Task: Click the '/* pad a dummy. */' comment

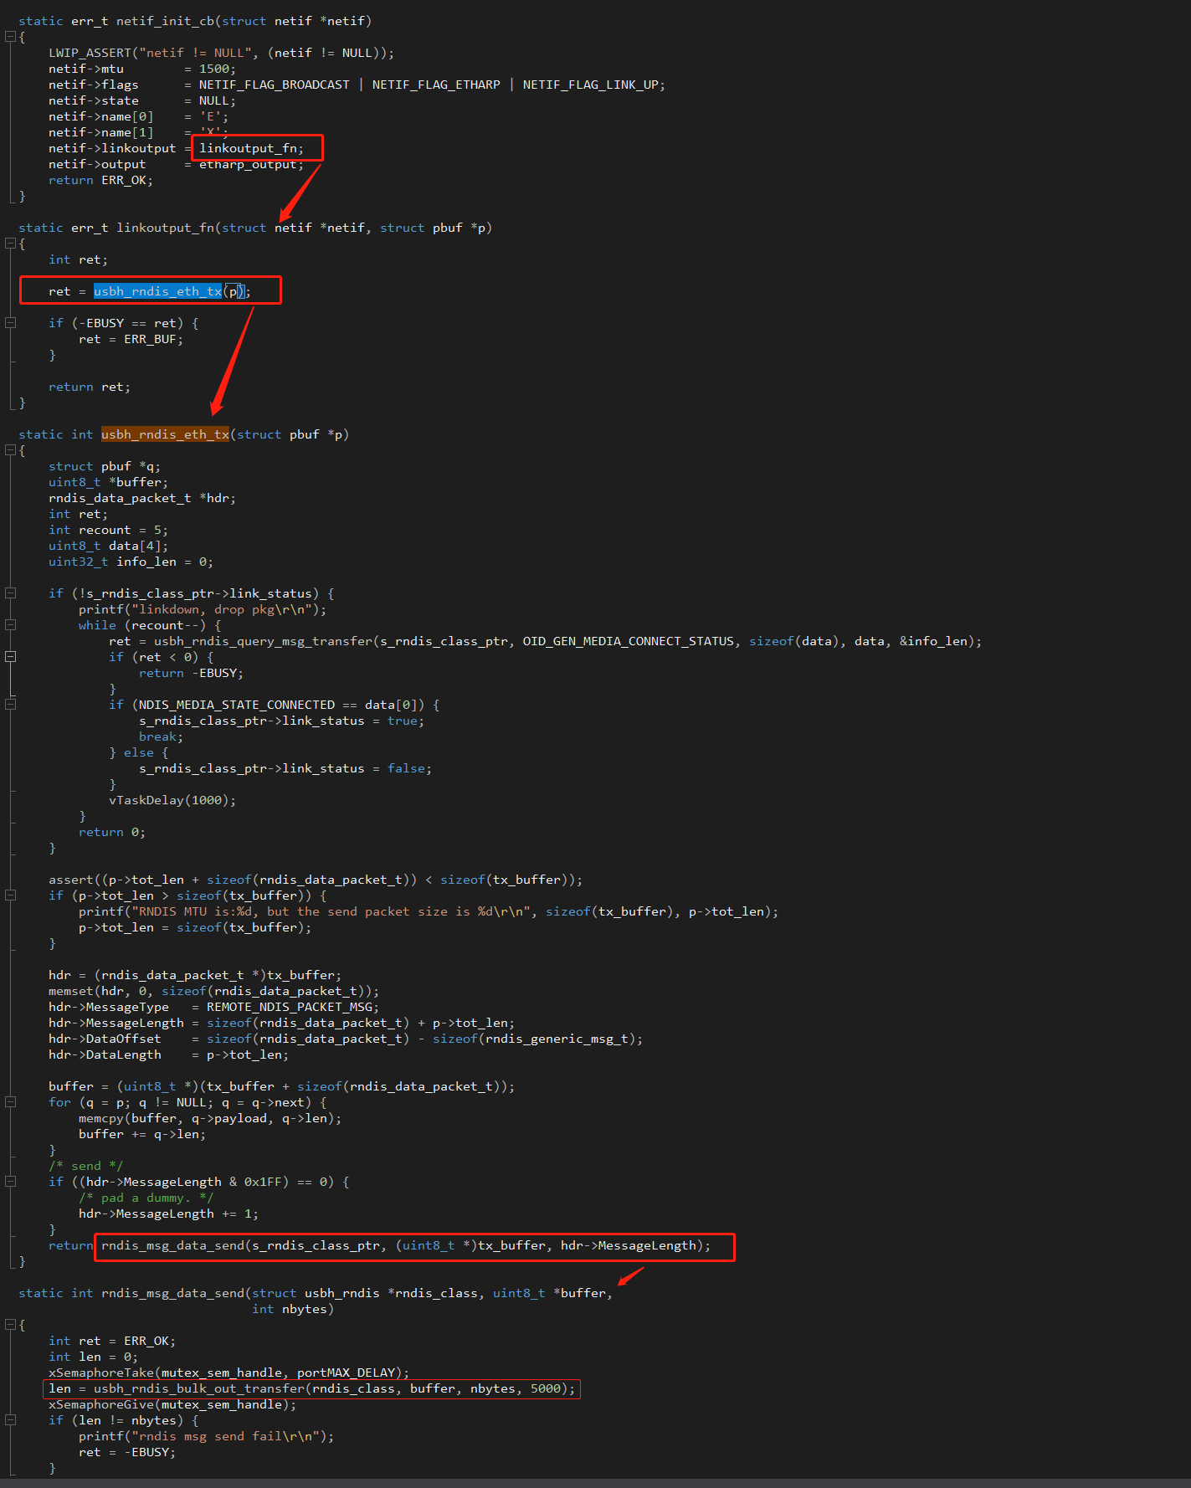Action: coord(146,1198)
